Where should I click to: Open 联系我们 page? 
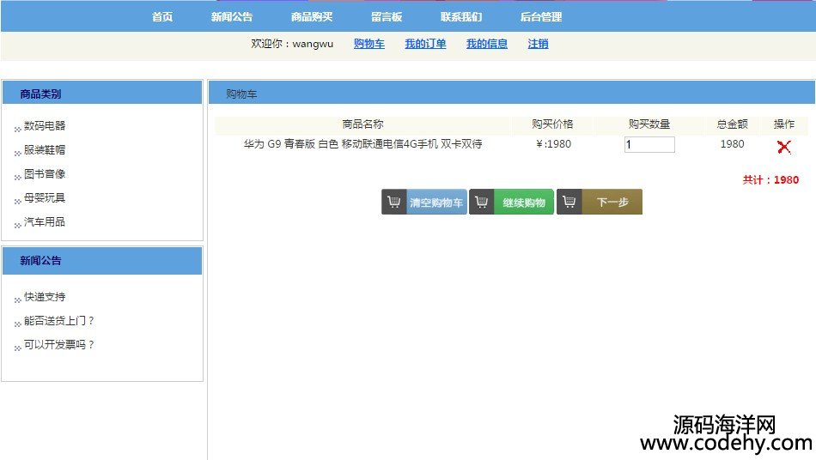click(x=461, y=16)
